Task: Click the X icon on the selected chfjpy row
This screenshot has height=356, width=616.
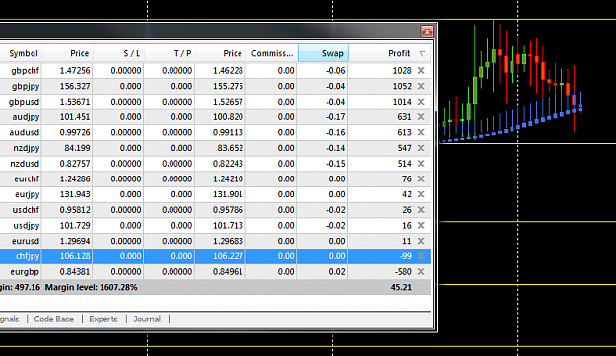Action: [x=421, y=256]
